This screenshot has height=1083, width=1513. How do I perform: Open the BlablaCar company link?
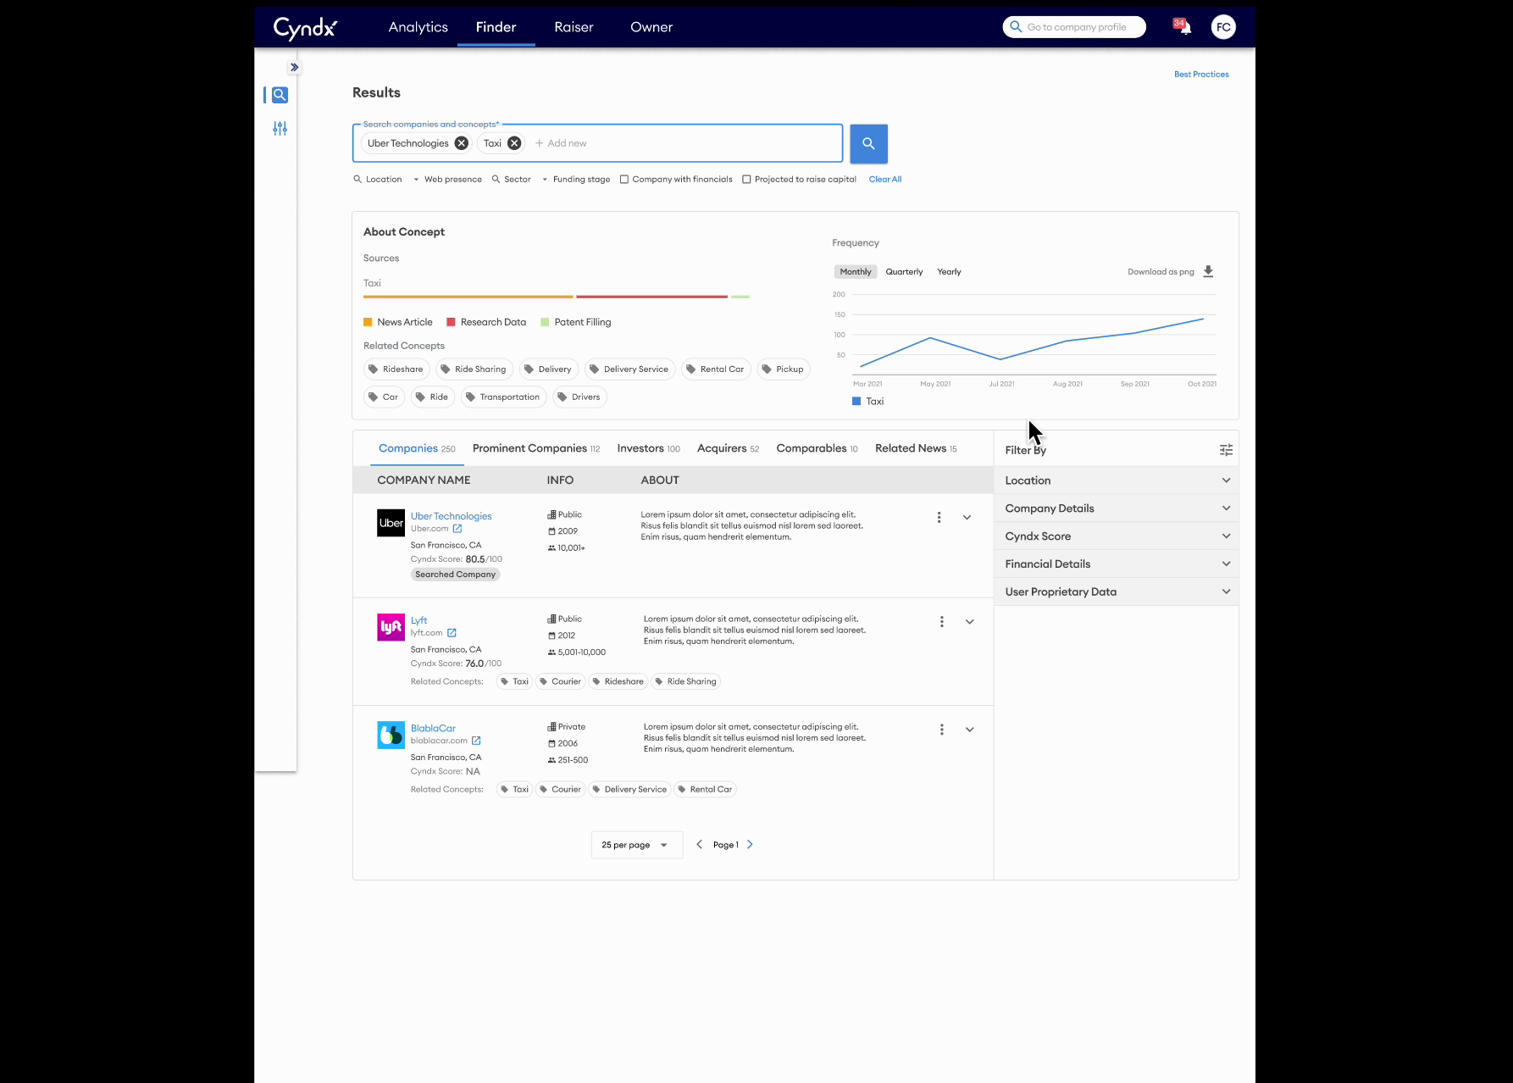tap(433, 728)
